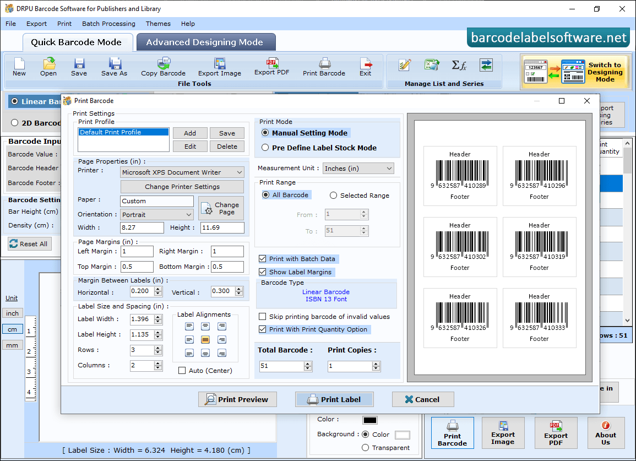Screen dimensions: 636x461
Task: Select bottom-right label alignment icon
Action: coord(222,353)
